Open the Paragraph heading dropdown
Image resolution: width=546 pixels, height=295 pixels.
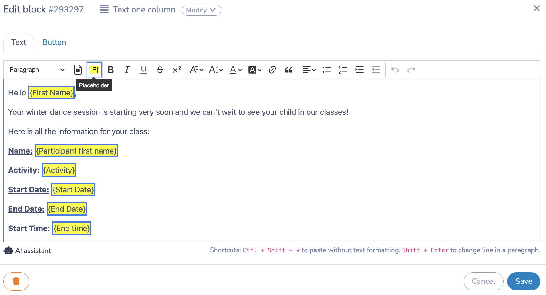click(x=37, y=70)
